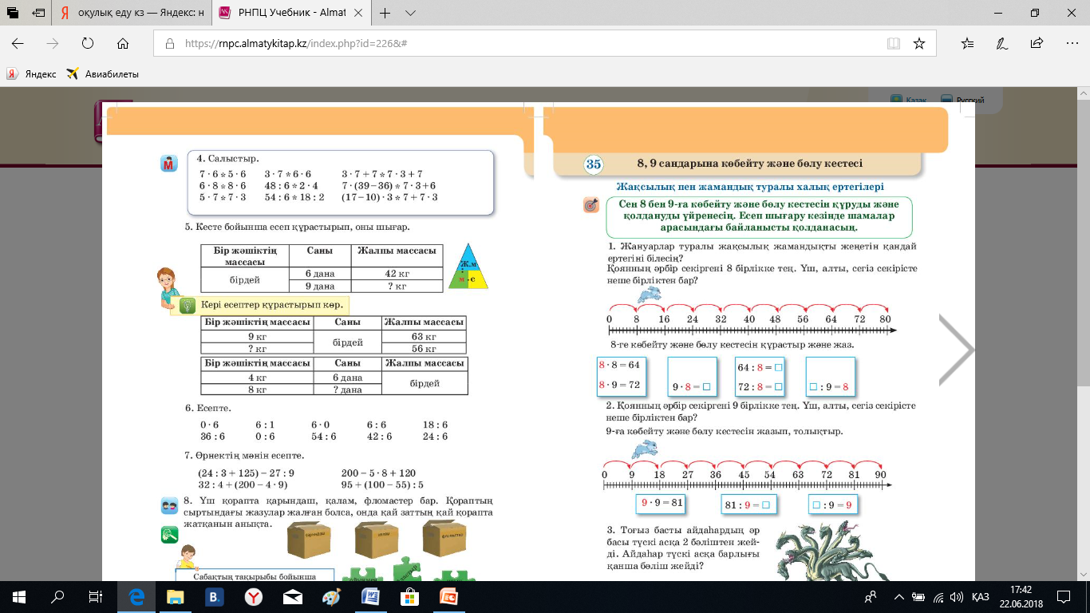Image resolution: width=1090 pixels, height=613 pixels.
Task: Click the Edge icon on the taskbar
Action: 136,596
